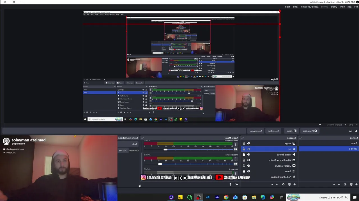Move scene up arrow in Scenes toolbar
Image resolution: width=359 pixels, height=201 pixels.
click(x=339, y=184)
